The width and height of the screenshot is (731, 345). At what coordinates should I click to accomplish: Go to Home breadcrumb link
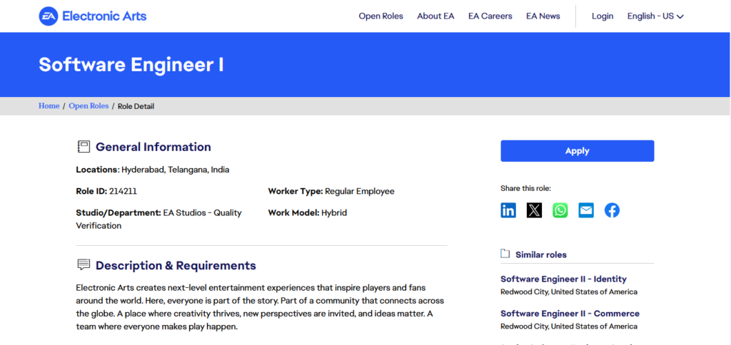49,106
